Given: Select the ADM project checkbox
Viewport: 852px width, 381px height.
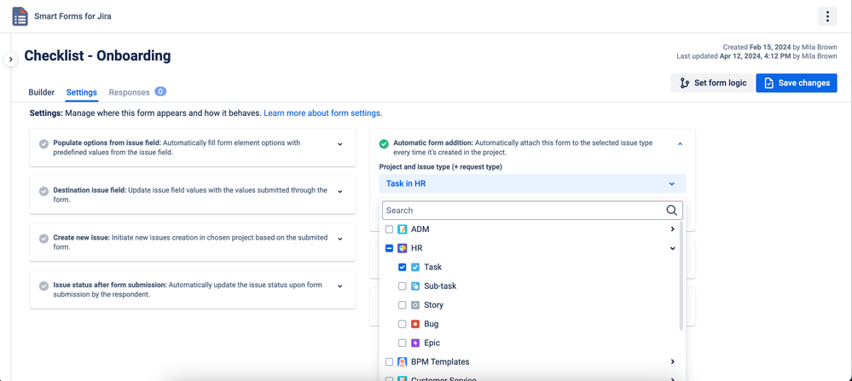Looking at the screenshot, I should click(389, 229).
